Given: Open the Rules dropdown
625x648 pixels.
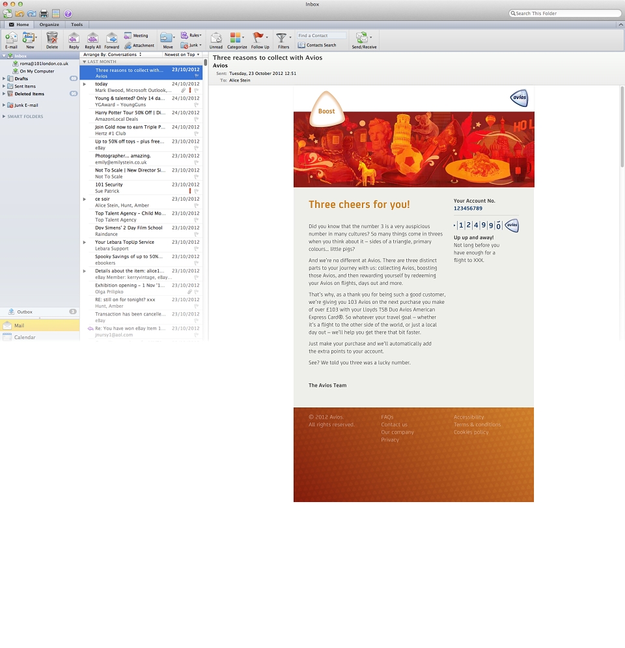Looking at the screenshot, I should (191, 36).
